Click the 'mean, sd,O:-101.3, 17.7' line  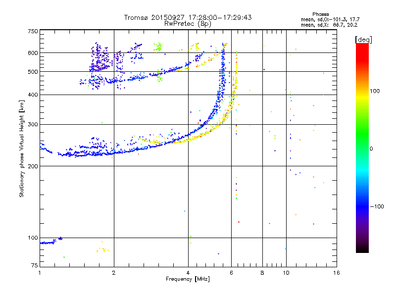(330, 19)
